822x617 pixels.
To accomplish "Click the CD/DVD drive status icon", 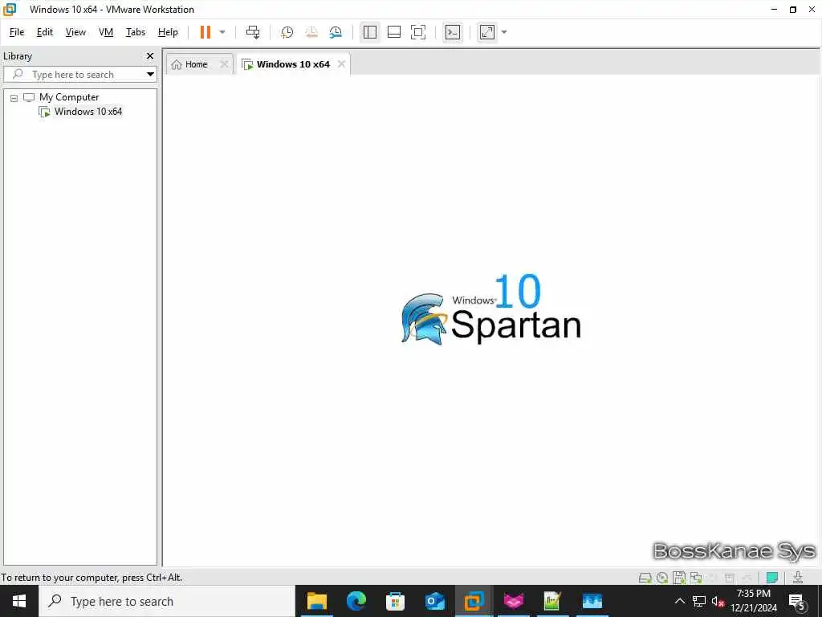I will [662, 578].
